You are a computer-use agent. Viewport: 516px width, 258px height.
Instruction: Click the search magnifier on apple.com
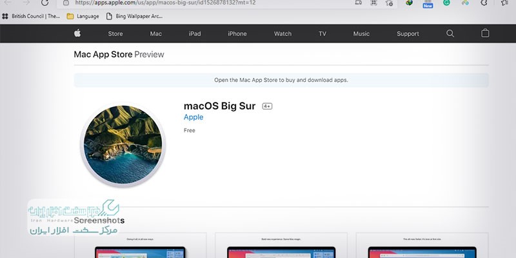pyautogui.click(x=450, y=34)
